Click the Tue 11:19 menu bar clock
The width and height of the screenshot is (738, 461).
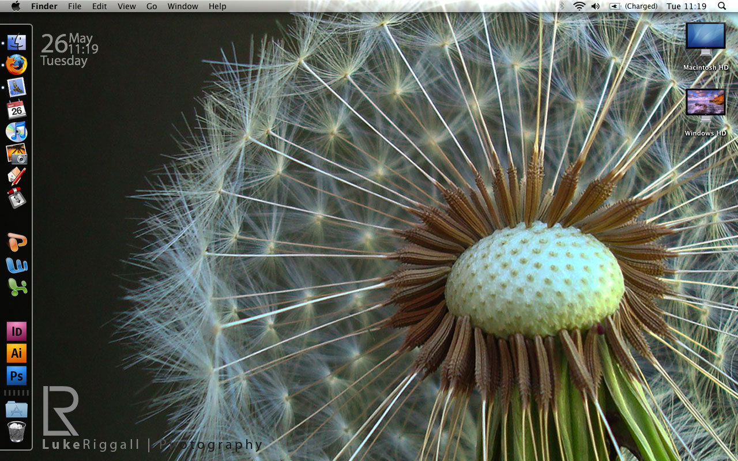(686, 6)
